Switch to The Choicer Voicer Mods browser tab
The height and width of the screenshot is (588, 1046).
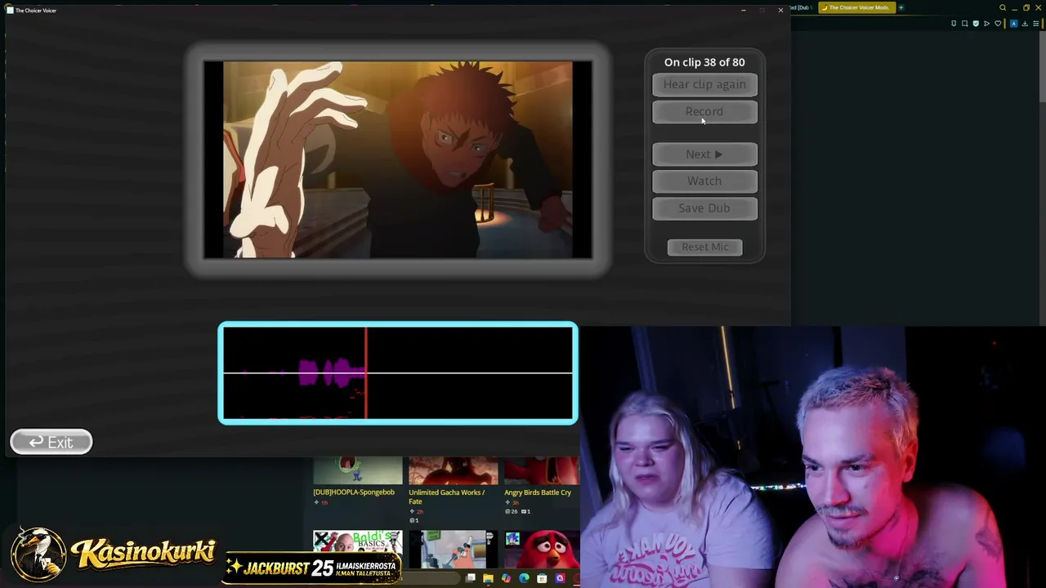tap(858, 7)
